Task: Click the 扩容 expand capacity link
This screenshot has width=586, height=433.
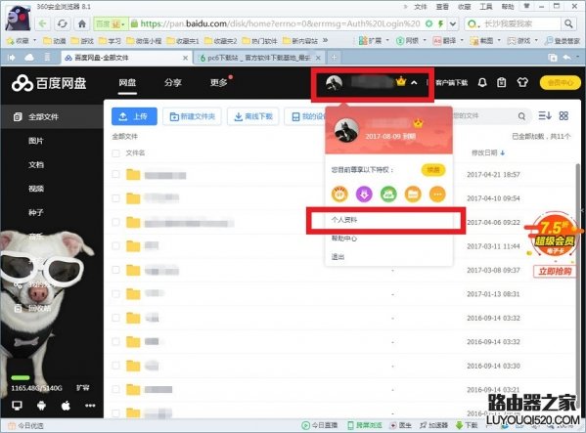Action: click(82, 388)
